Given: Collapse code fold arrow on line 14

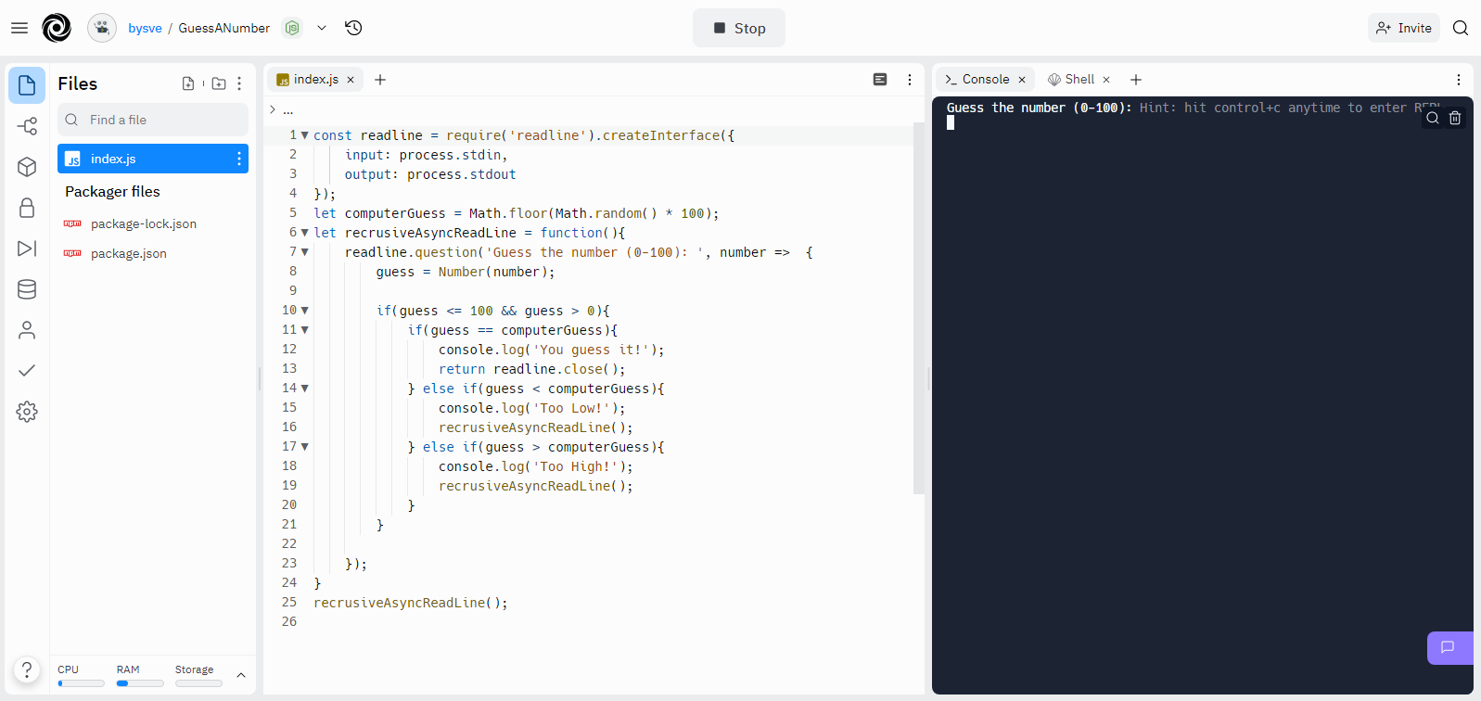Looking at the screenshot, I should 305,389.
